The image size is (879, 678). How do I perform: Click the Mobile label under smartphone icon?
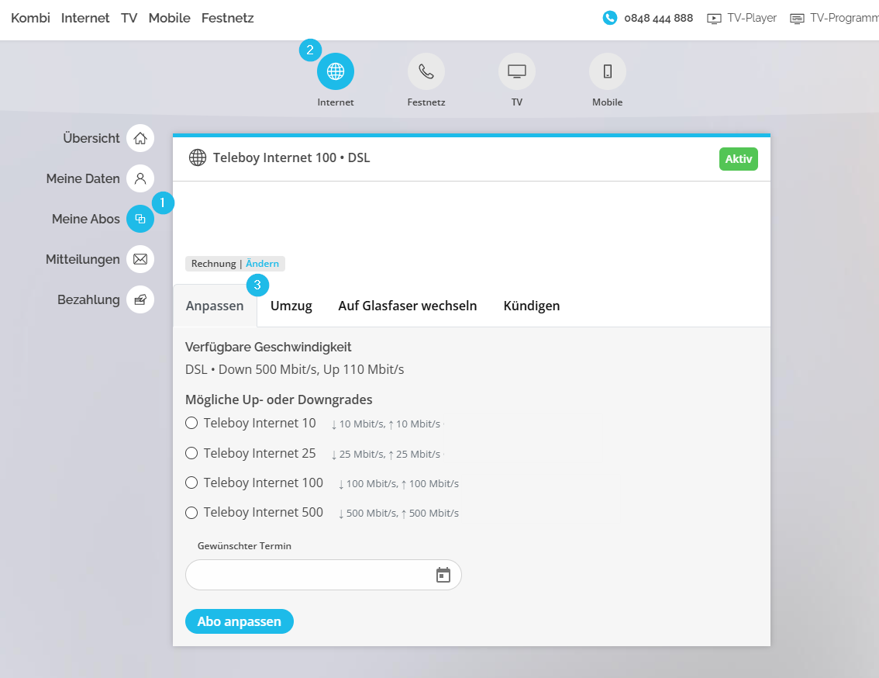(x=608, y=102)
